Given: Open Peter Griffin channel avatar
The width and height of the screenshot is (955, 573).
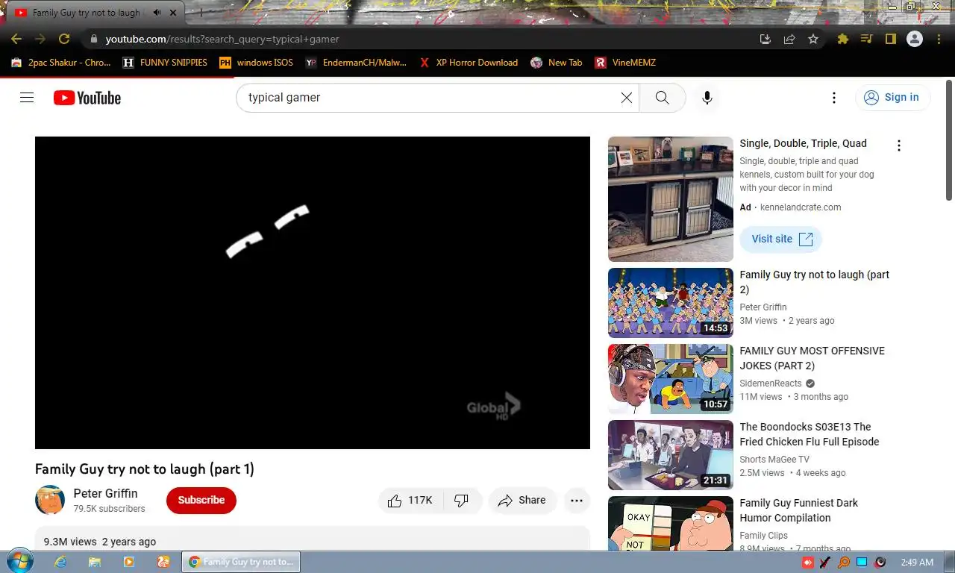Looking at the screenshot, I should pyautogui.click(x=50, y=500).
